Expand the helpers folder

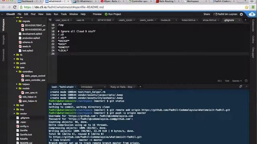tap(17, 84)
